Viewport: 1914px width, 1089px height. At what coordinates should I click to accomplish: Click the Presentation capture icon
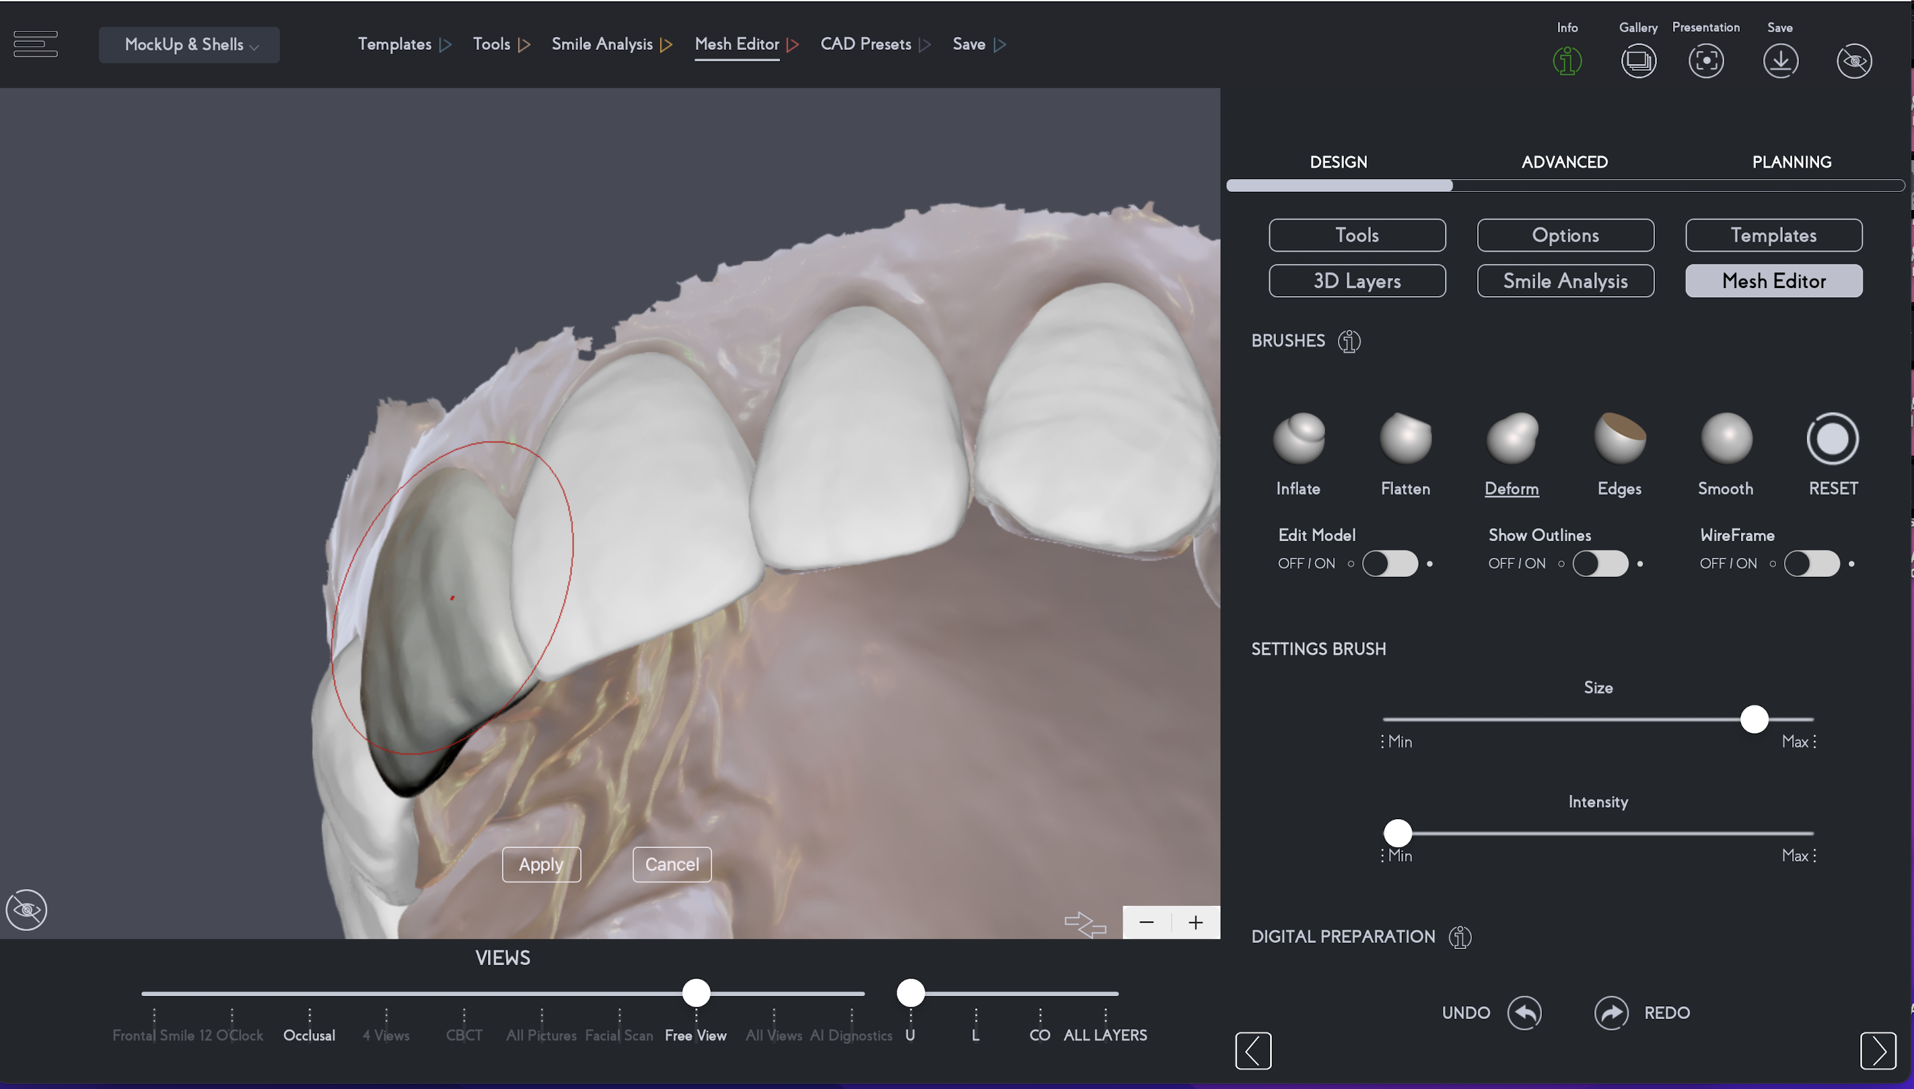1705,61
